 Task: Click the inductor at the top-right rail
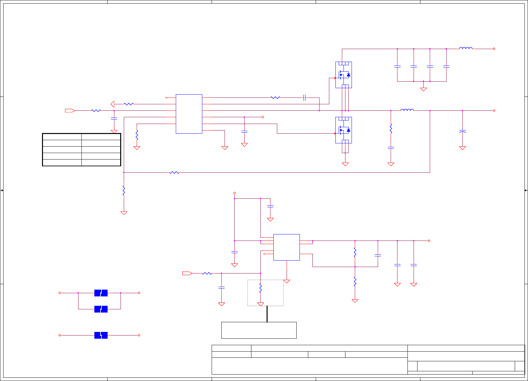click(466, 48)
